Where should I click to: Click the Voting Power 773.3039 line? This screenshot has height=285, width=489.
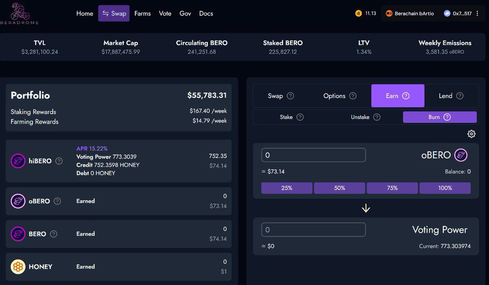coord(106,157)
